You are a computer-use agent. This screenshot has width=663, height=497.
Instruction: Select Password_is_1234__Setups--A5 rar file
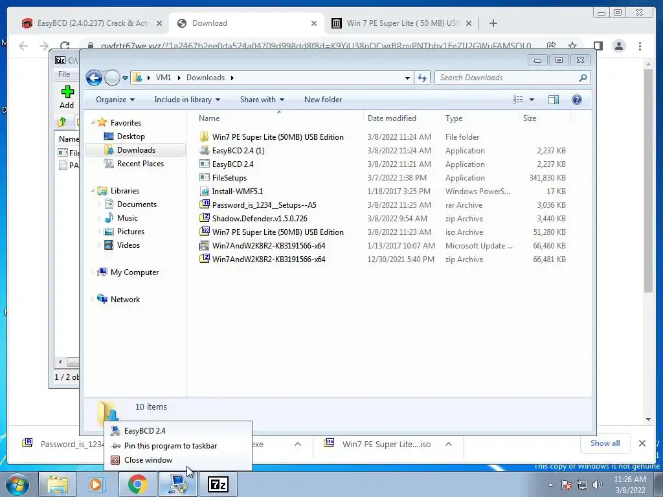pos(264,205)
